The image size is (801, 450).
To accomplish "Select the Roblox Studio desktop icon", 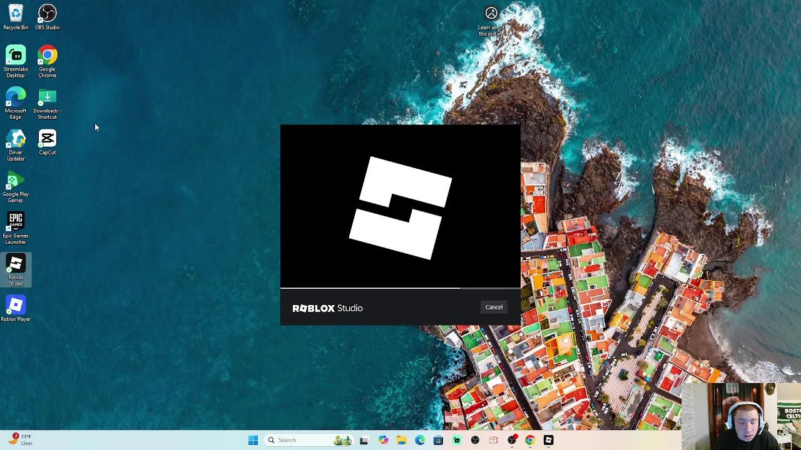I will [x=16, y=271].
